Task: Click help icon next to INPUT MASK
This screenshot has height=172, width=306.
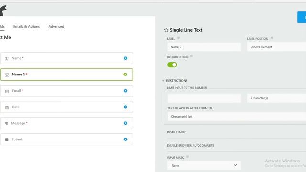Action: (187, 157)
